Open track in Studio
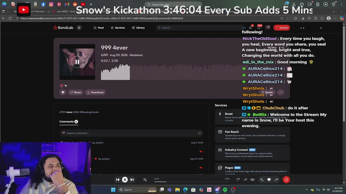This screenshot has height=194, width=346. (267, 92)
